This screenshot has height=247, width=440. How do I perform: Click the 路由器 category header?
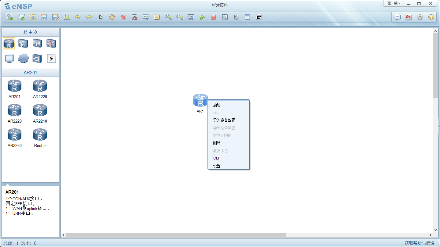[x=31, y=32]
